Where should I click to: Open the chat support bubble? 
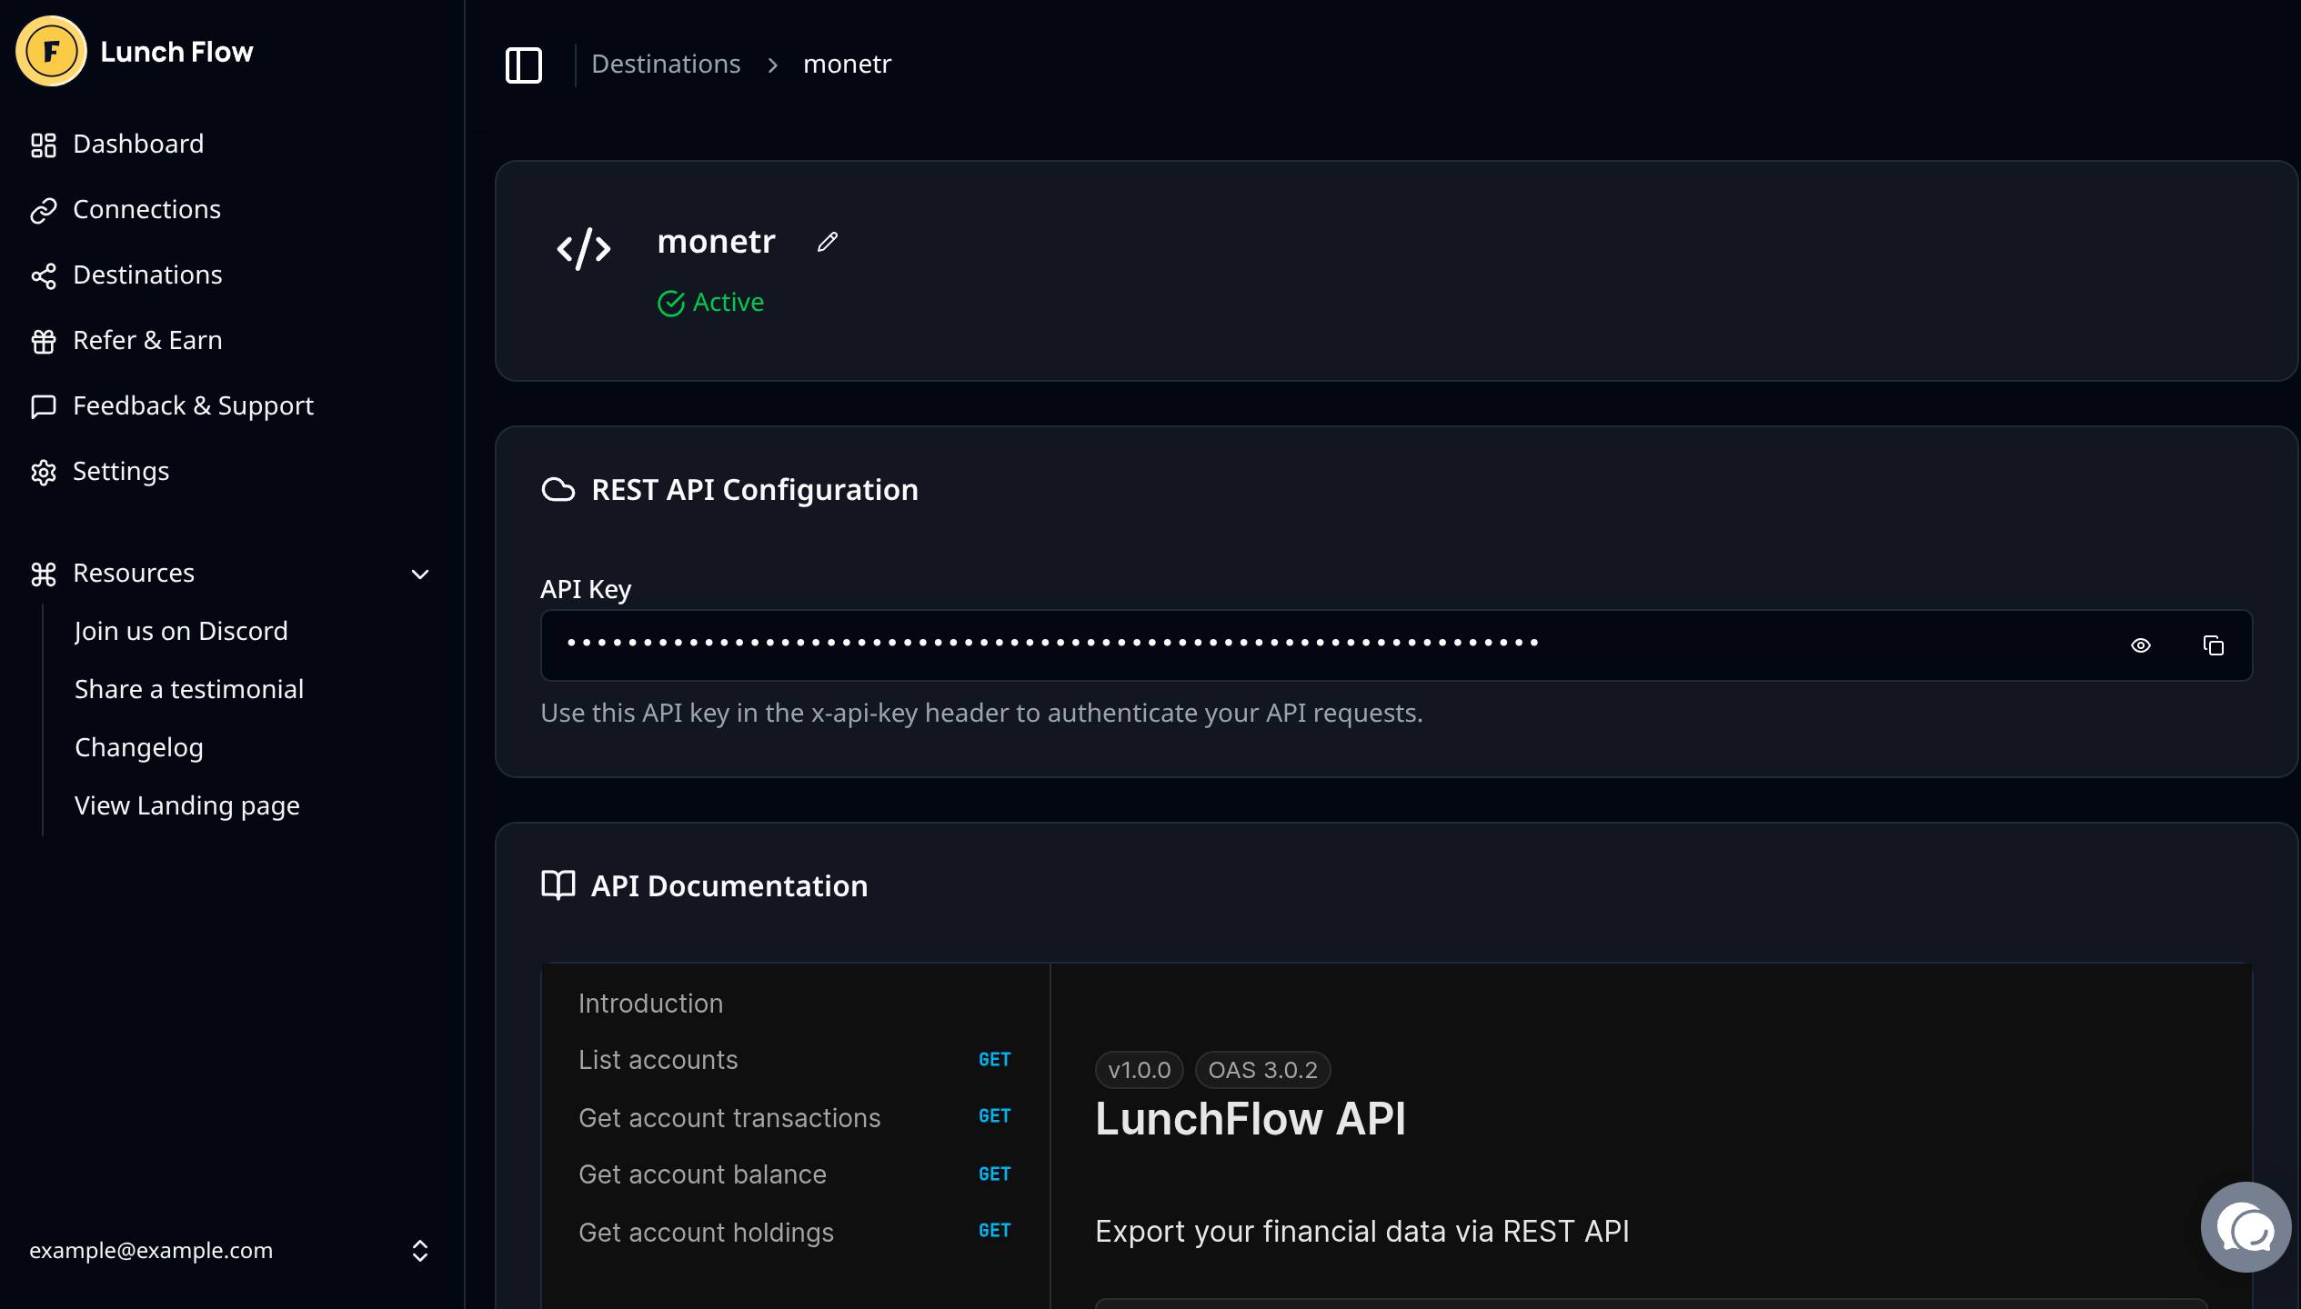pos(2245,1227)
